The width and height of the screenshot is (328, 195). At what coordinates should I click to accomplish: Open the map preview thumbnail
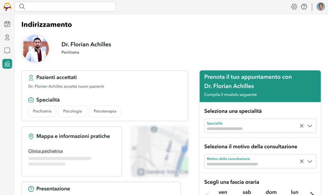[x=159, y=151]
